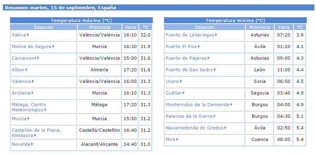Select the Valencia station entry

(x=21, y=81)
